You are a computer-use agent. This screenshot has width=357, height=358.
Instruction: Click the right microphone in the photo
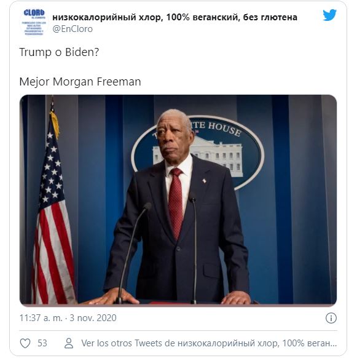[194, 248]
